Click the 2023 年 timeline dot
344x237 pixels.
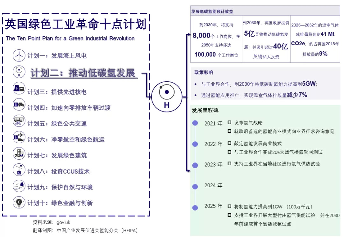pos(195,165)
